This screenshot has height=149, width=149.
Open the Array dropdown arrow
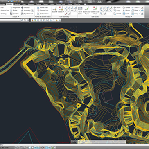[x=139, y=14]
